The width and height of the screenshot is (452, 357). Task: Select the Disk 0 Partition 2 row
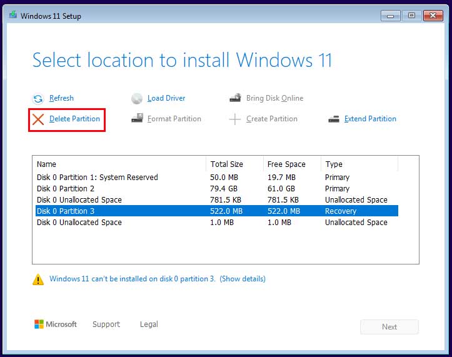click(x=217, y=189)
